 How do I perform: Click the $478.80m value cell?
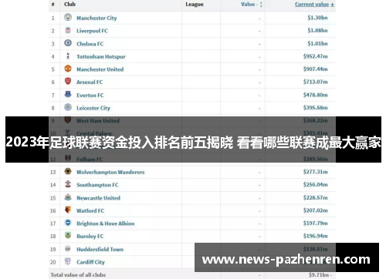tap(315, 95)
